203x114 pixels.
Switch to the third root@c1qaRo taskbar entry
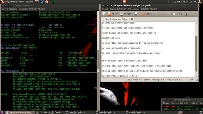(x=135, y=112)
